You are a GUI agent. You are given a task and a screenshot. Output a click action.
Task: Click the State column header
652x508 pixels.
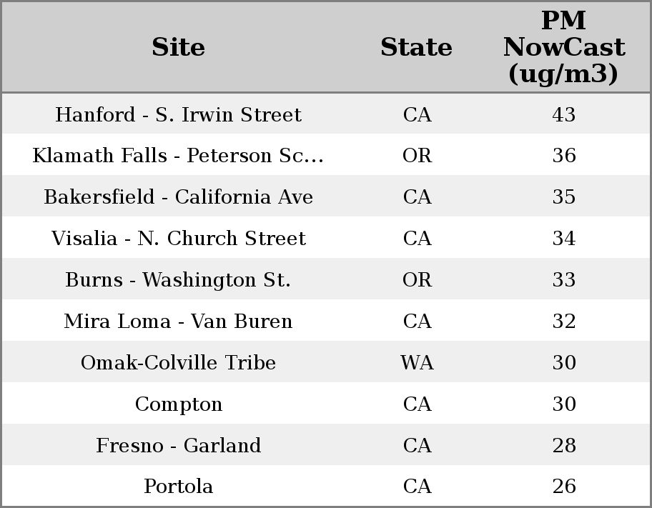click(416, 47)
